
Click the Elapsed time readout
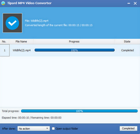[32, 118]
